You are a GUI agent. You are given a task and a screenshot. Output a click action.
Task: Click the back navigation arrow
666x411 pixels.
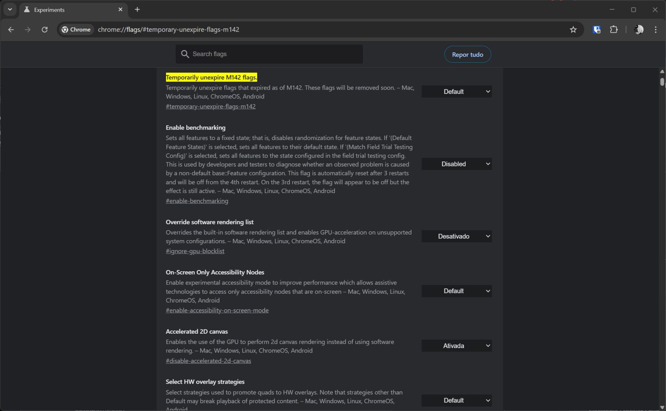[x=11, y=30]
